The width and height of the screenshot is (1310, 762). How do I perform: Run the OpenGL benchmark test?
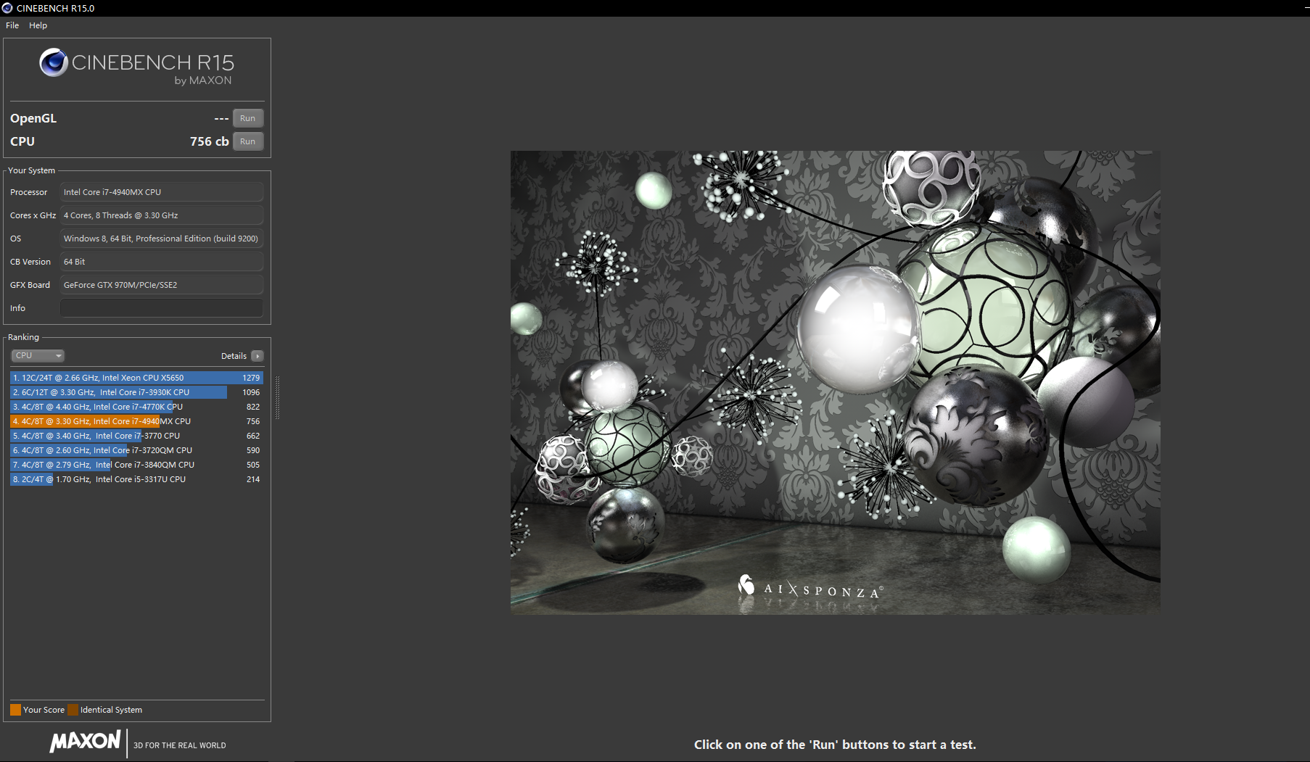point(248,118)
